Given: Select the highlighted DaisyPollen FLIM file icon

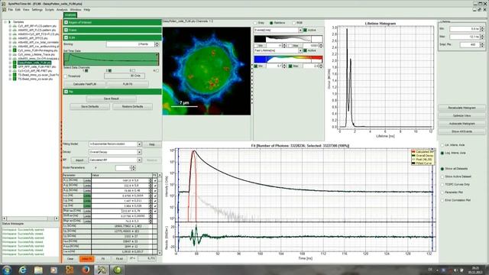Looking at the screenshot, I should (x=15, y=63).
